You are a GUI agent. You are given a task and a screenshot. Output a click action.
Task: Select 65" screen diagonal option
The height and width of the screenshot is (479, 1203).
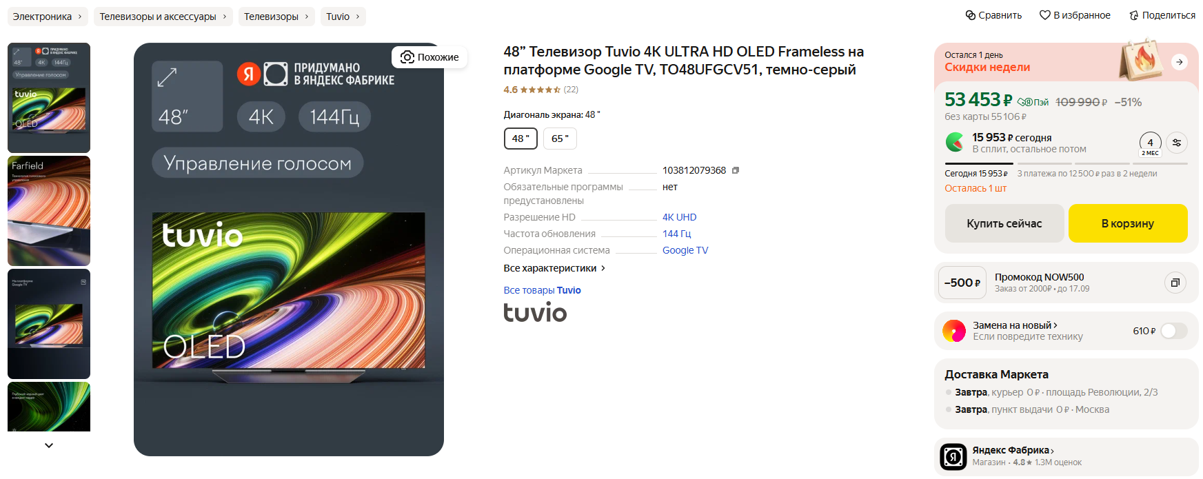coord(560,139)
